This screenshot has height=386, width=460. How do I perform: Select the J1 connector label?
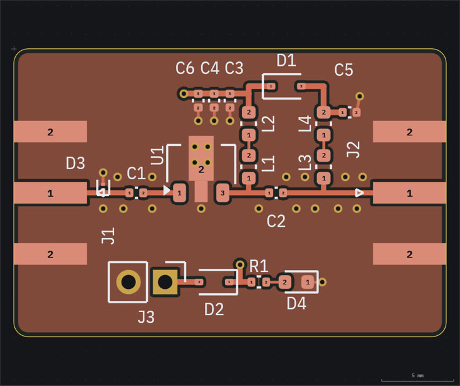point(108,236)
